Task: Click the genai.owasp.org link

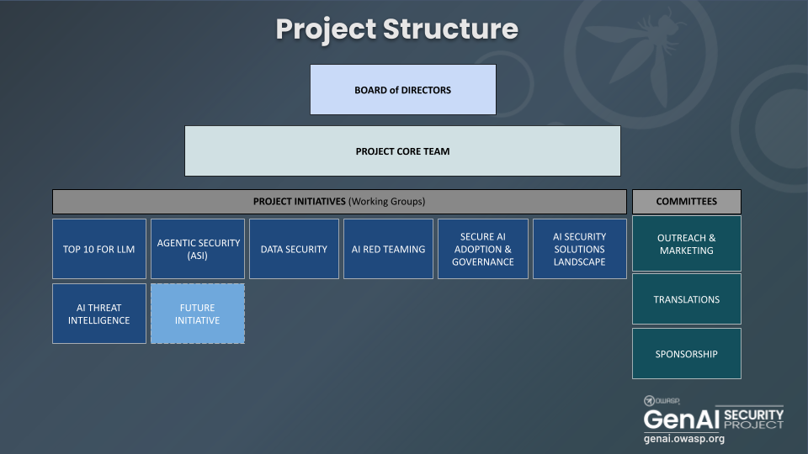Action: [683, 439]
